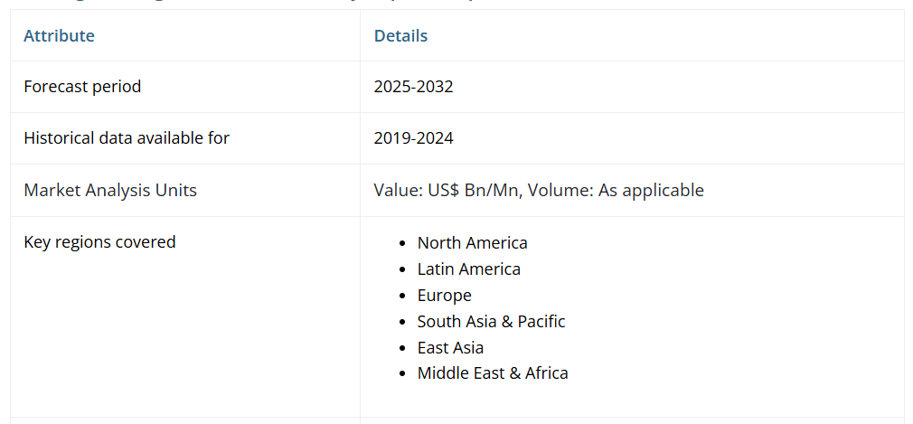Select the Key regions covered label
Screen dimensions: 913x424
coord(99,241)
